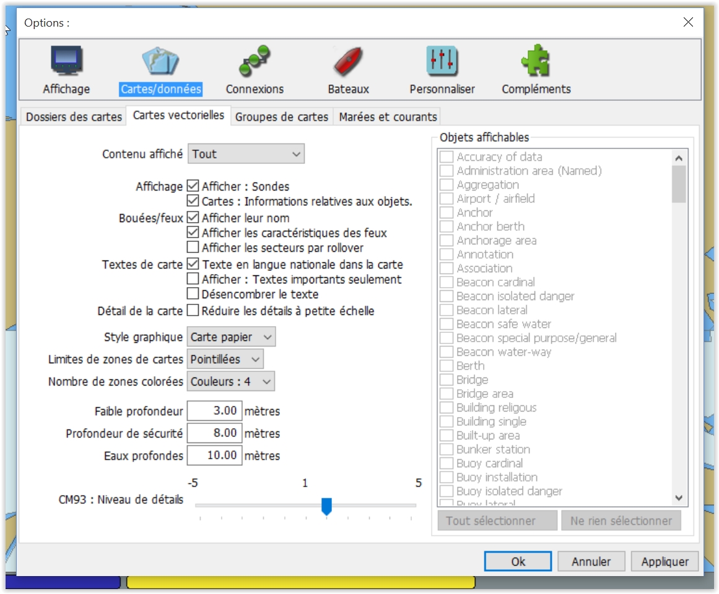Open the Connexions network icon
Screen dimensions: 719x594
[255, 62]
